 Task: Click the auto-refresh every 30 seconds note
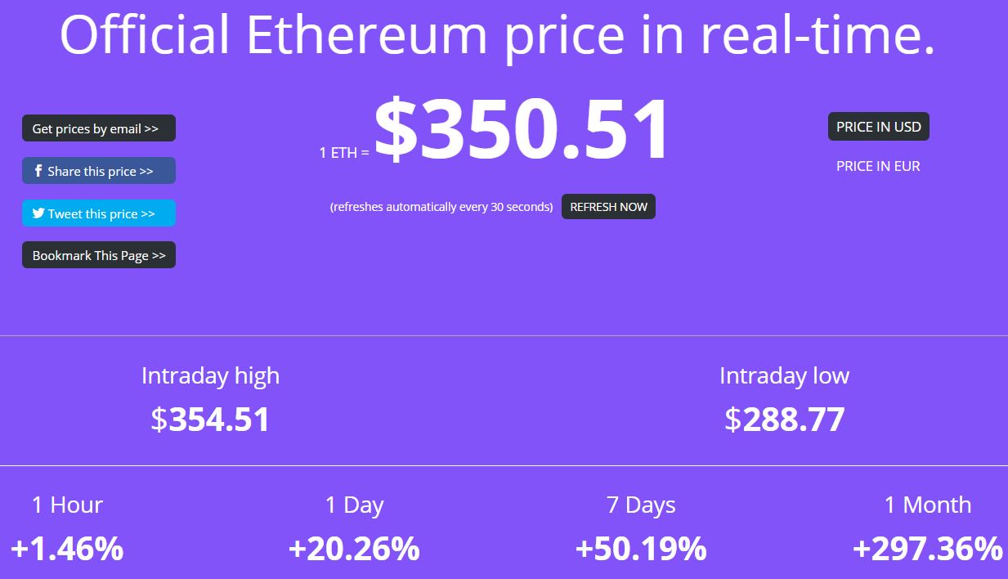[x=441, y=207]
